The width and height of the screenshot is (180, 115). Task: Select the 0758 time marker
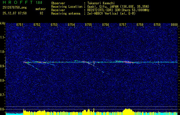(x=140, y=25)
